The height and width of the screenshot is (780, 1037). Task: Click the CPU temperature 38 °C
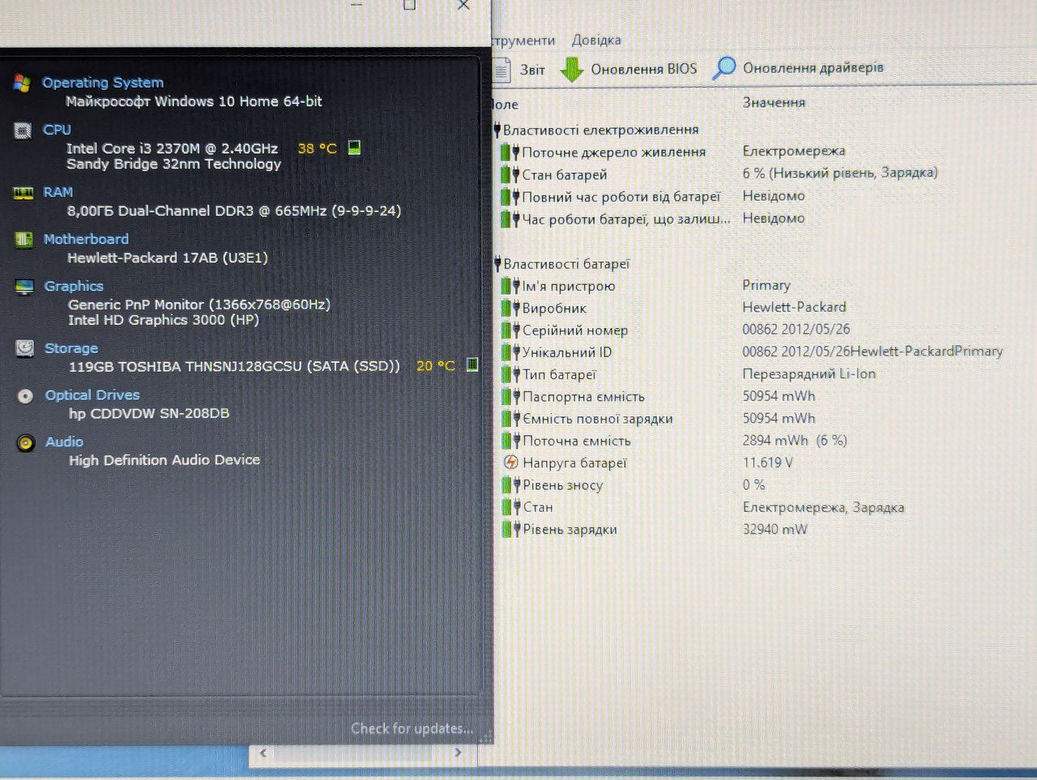(x=317, y=148)
